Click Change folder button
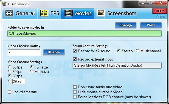This screenshot has width=169, height=104. [x=126, y=25]
